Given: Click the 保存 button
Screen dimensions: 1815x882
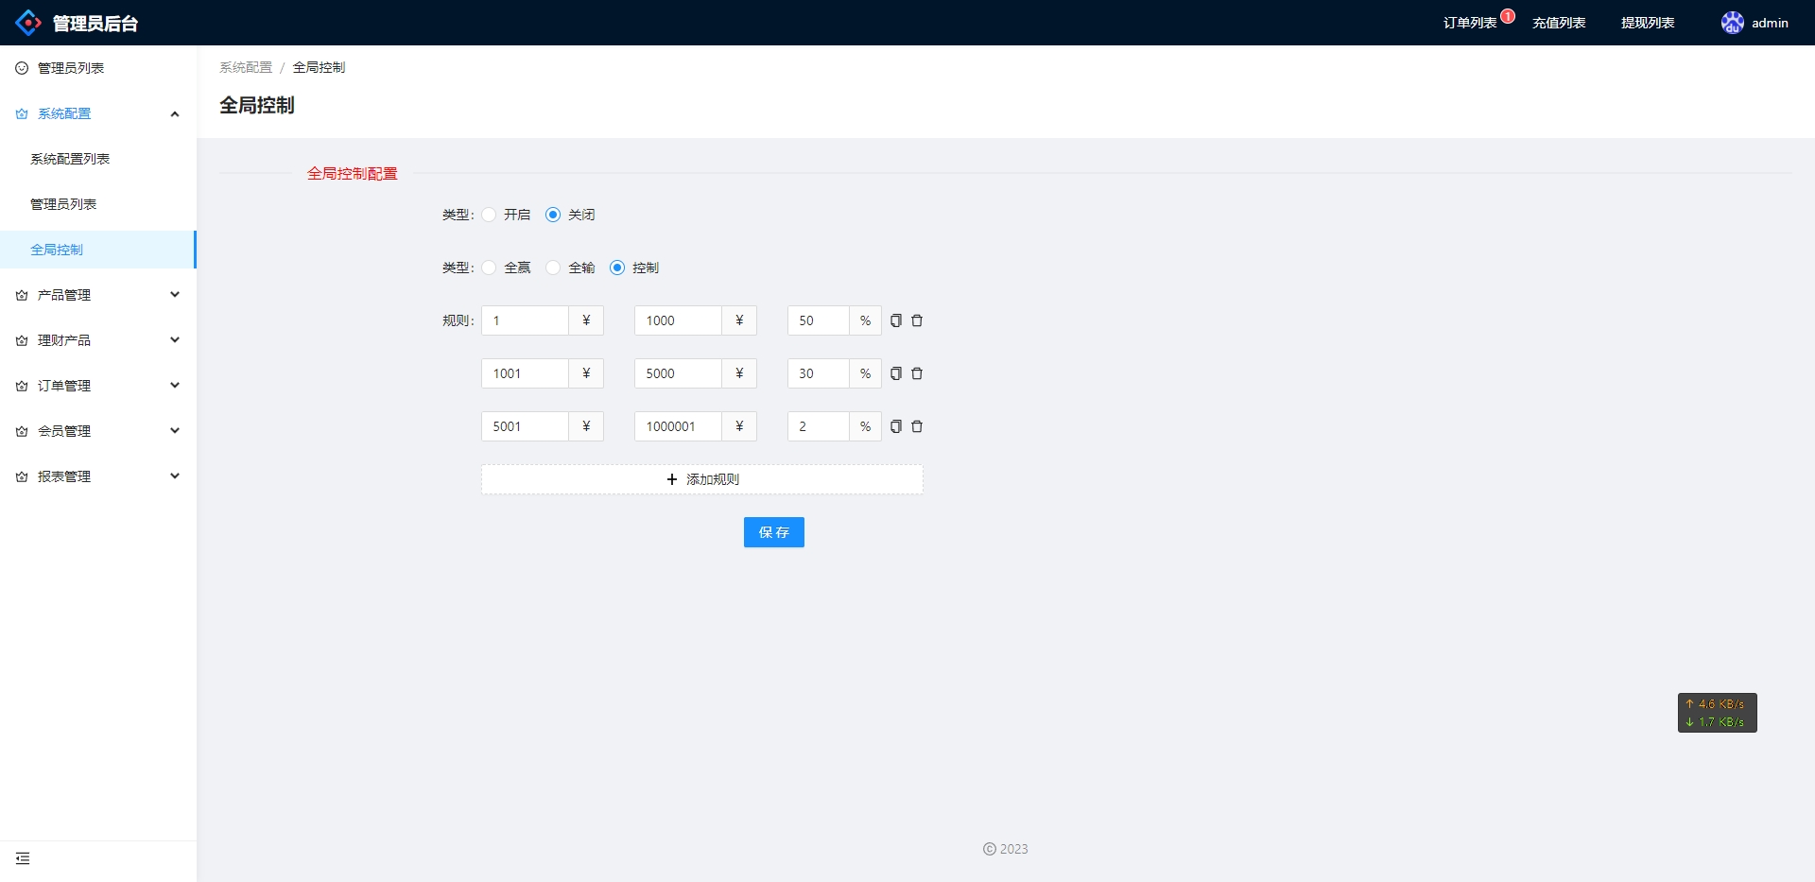Looking at the screenshot, I should point(773,532).
